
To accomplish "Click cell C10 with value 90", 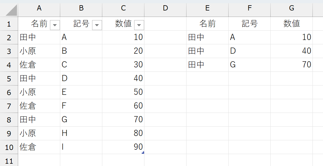I will (x=123, y=147).
